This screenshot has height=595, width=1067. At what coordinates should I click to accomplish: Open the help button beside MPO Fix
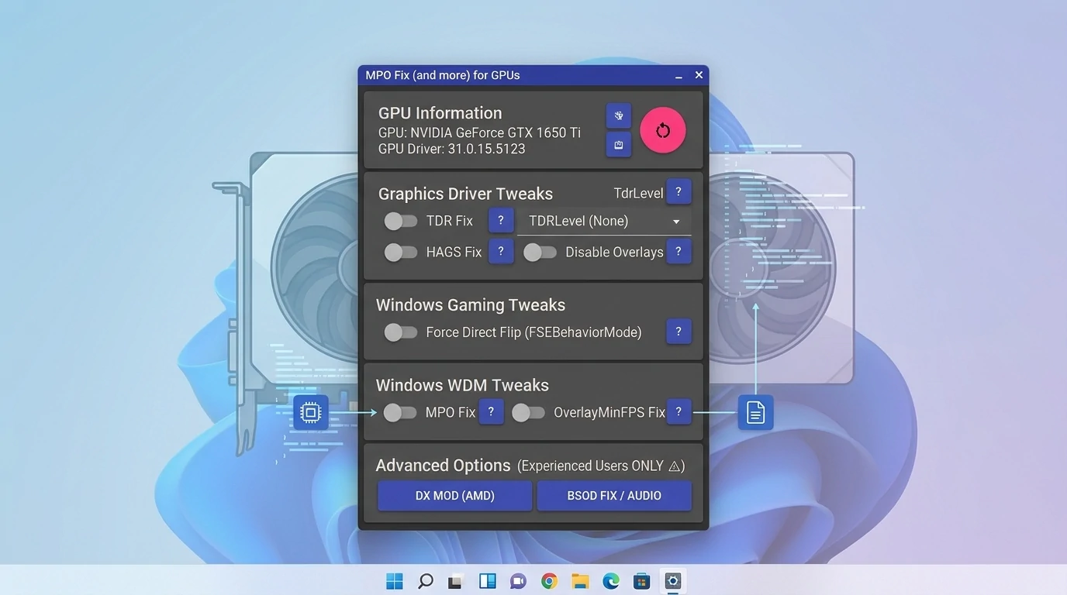[492, 412]
